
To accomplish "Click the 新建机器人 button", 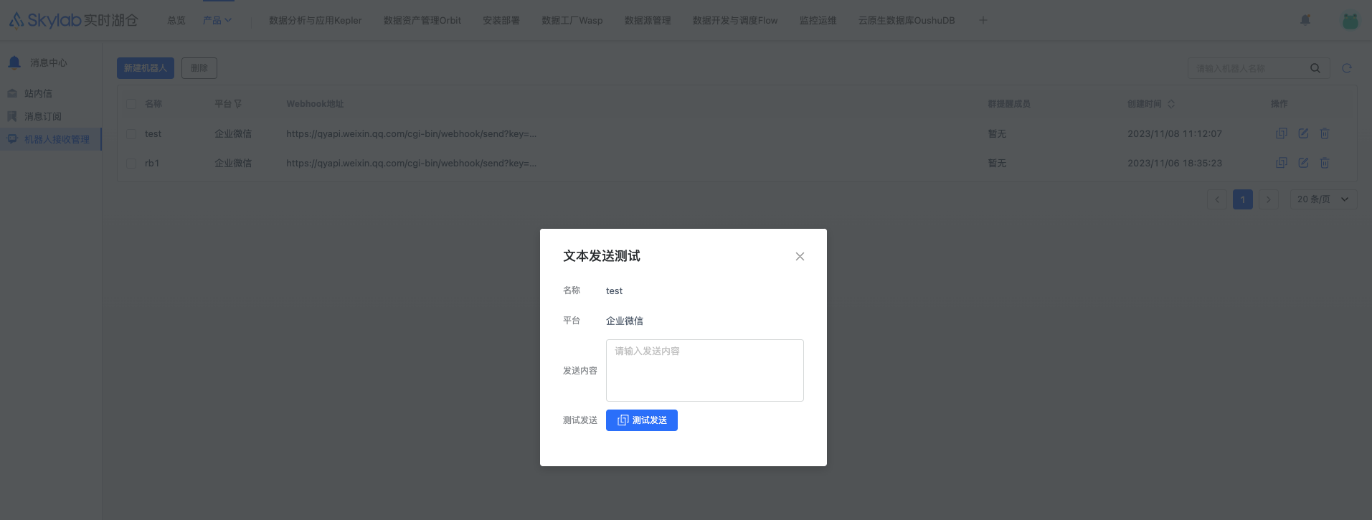I will point(145,68).
